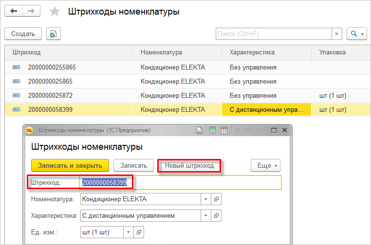Expand the Номенклатура dropdown list
371x245 pixels.
coord(205,199)
